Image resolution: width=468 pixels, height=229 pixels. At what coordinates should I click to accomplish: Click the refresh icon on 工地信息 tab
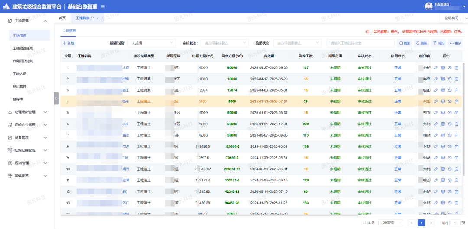92,18
